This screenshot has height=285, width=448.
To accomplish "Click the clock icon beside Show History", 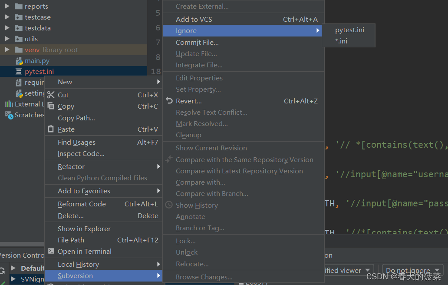I will [169, 205].
